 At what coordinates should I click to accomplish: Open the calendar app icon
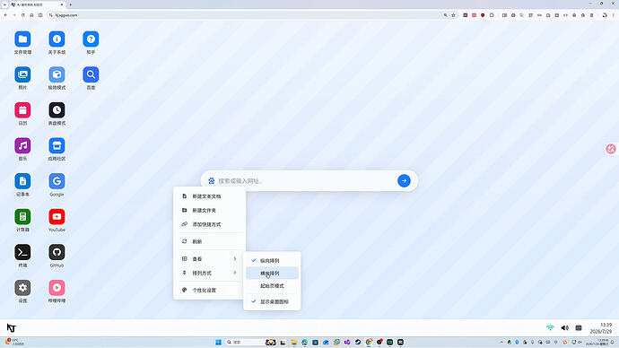pos(22,110)
